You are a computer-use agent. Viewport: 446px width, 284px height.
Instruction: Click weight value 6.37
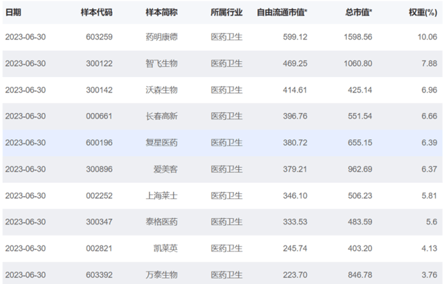429,169
